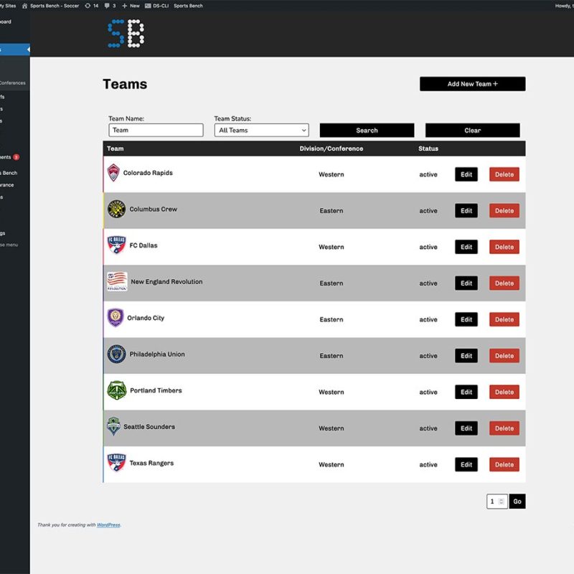
Task: Click the Texas Rangers team logo
Action: (x=116, y=463)
